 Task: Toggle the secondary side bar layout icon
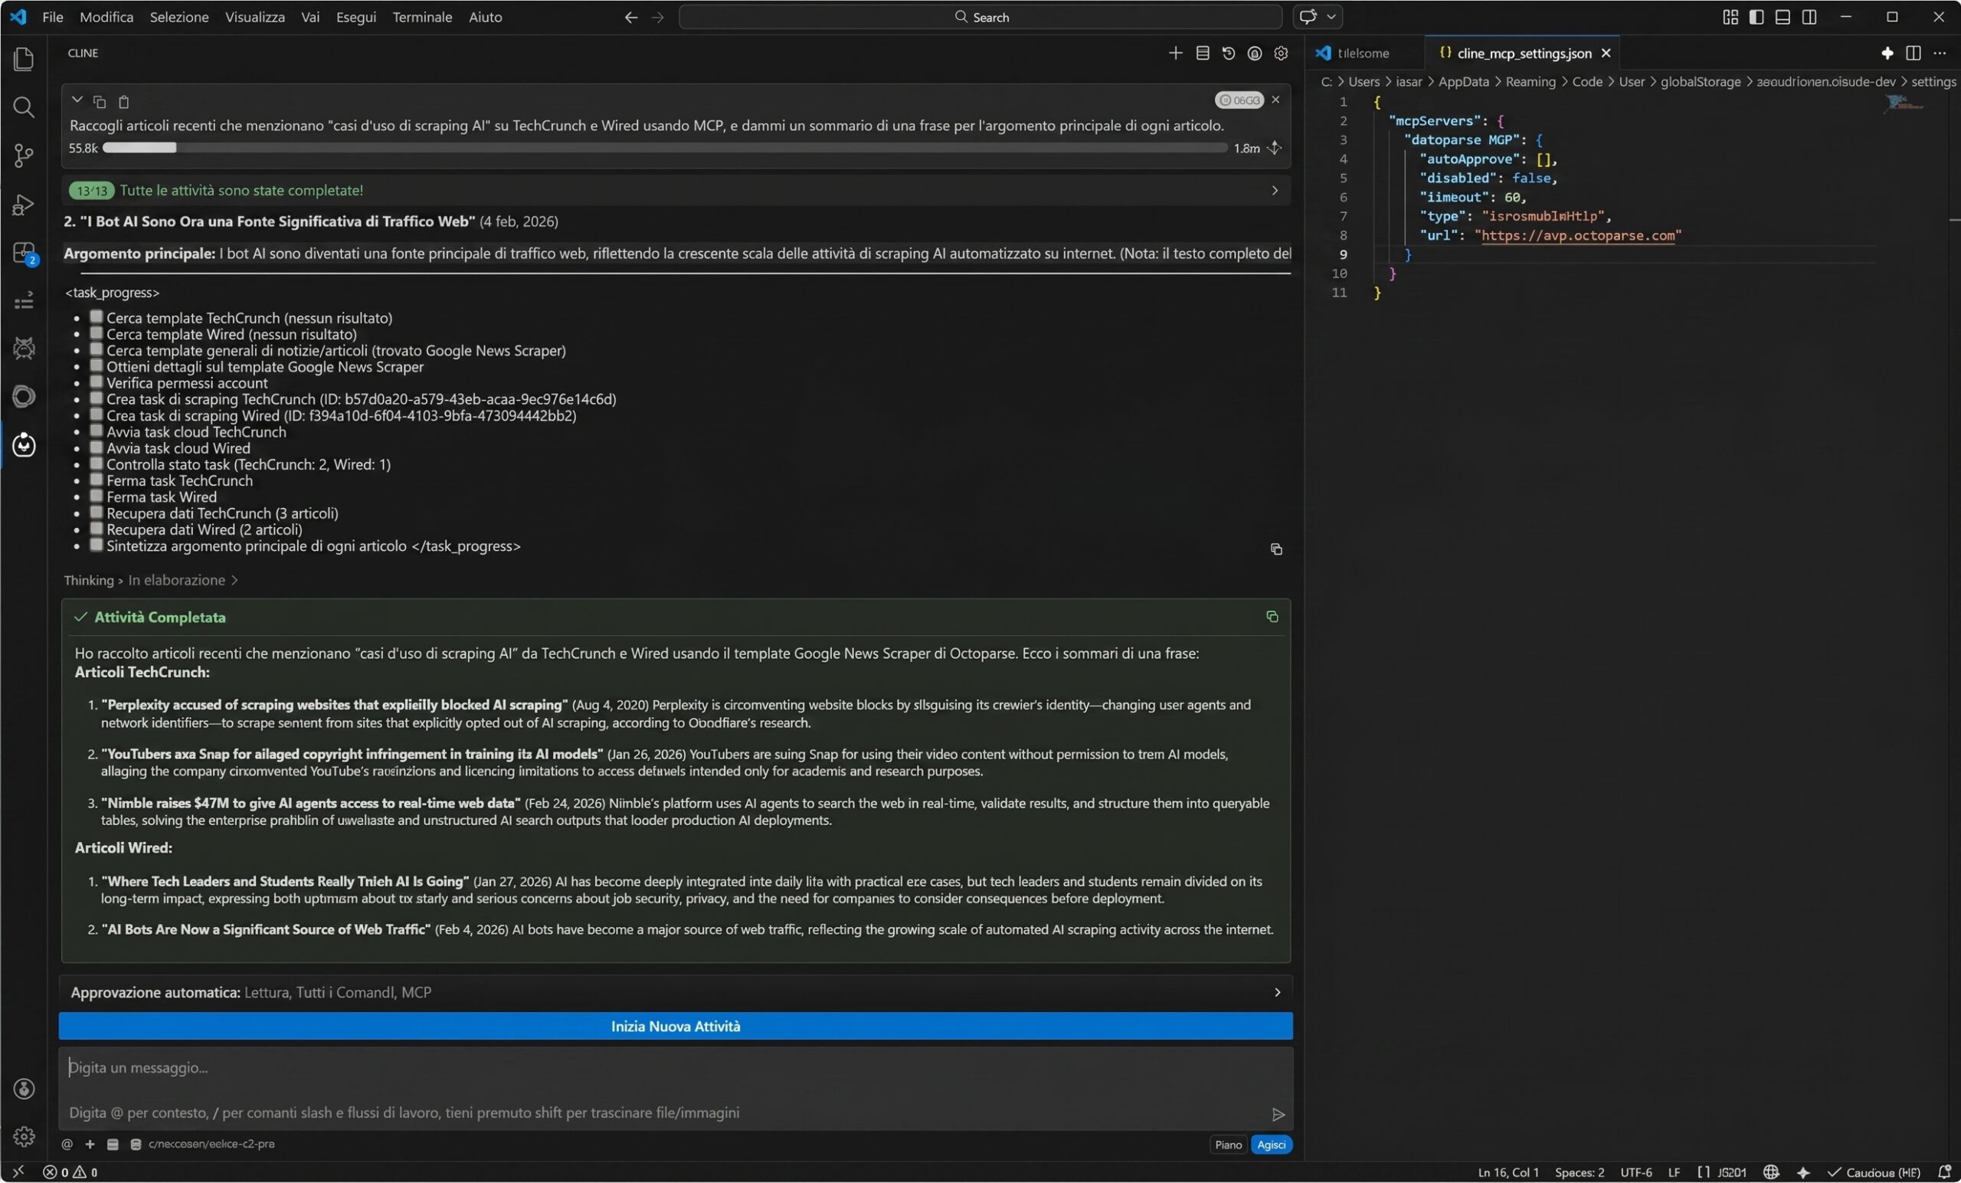[x=1809, y=17]
